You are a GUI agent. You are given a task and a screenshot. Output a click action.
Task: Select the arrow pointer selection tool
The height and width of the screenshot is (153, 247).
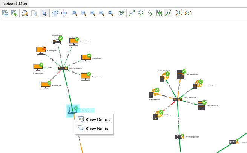tap(44, 13)
